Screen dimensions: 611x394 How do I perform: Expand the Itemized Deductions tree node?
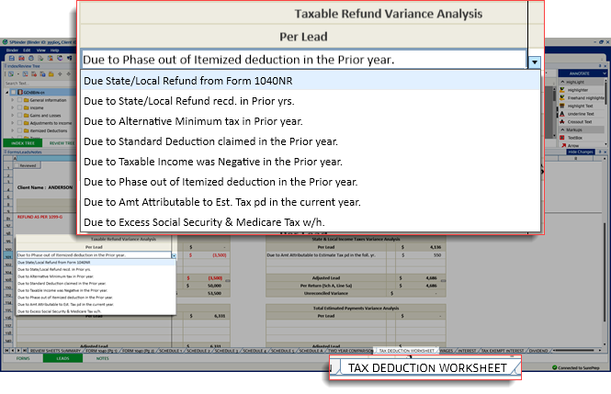[x=13, y=130]
